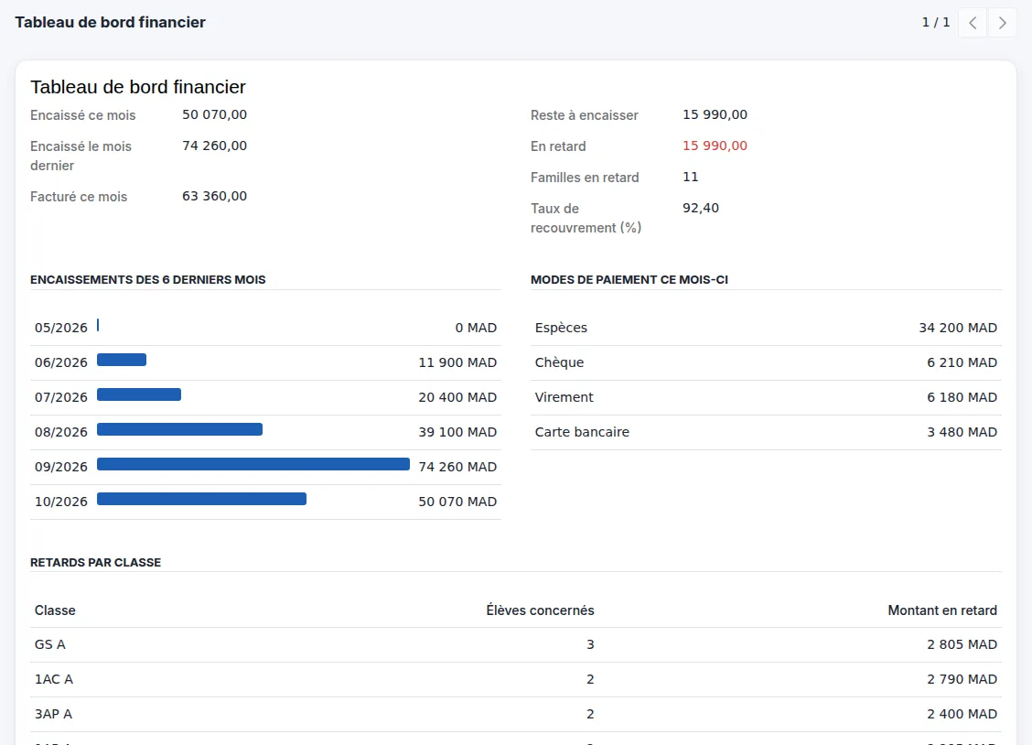The width and height of the screenshot is (1032, 745).
Task: Click the Encaissé ce mois value
Action: pyautogui.click(x=215, y=114)
